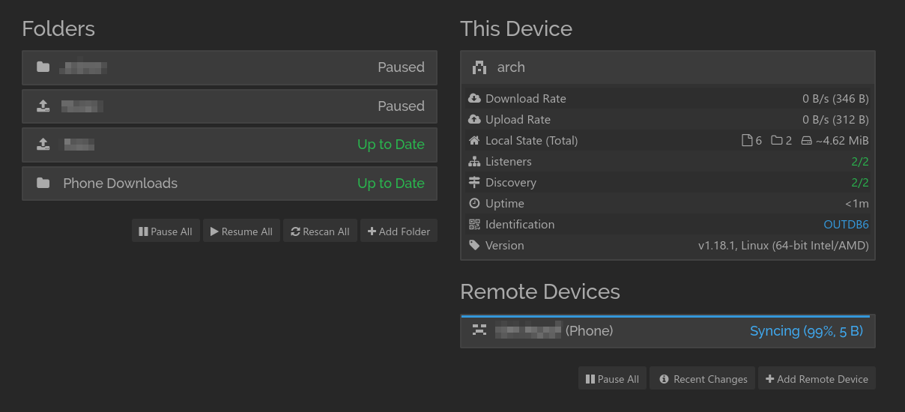Open the OUTDB6 device ID link
Screen dimensions: 905x412
pyautogui.click(x=847, y=225)
